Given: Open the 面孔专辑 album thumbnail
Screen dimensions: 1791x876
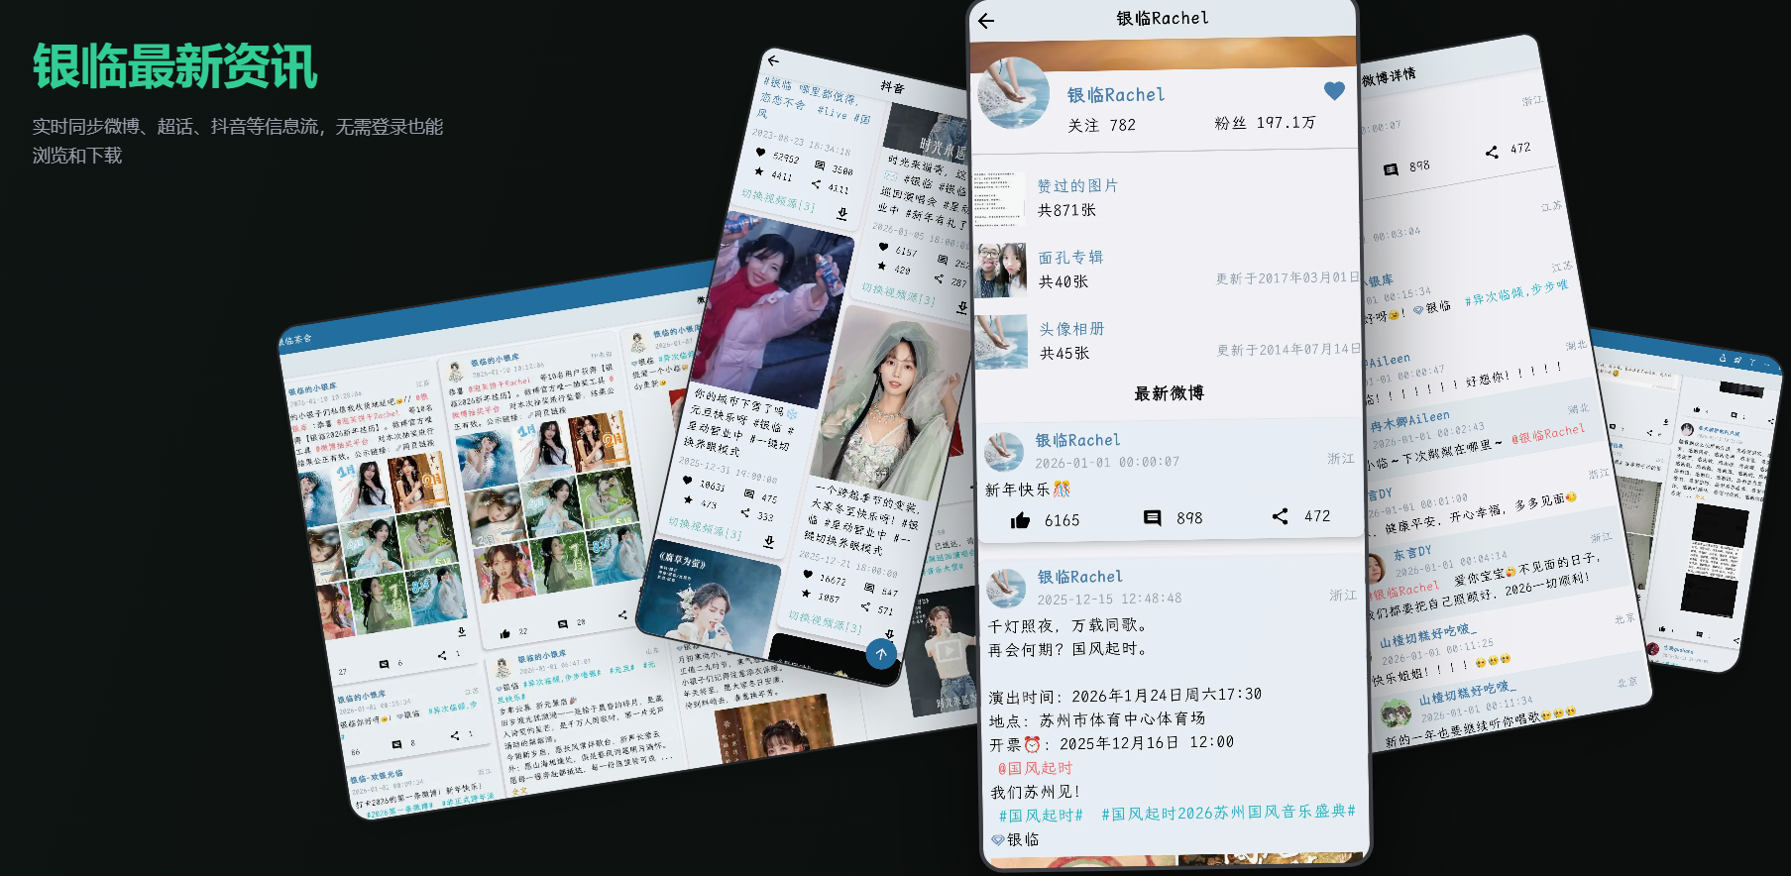Looking at the screenshot, I should click(1001, 270).
